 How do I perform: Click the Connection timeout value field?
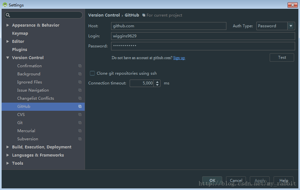tap(142, 83)
